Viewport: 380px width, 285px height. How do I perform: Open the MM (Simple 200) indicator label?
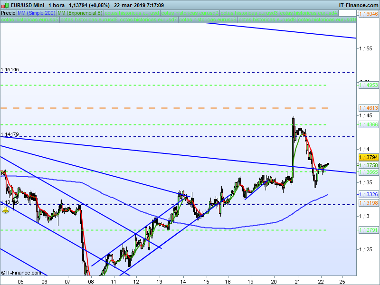tap(37, 13)
